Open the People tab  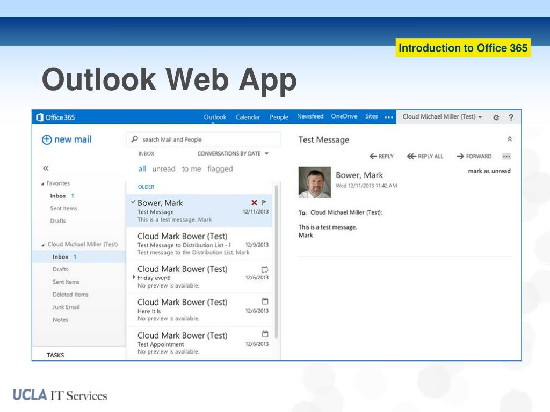coord(279,117)
